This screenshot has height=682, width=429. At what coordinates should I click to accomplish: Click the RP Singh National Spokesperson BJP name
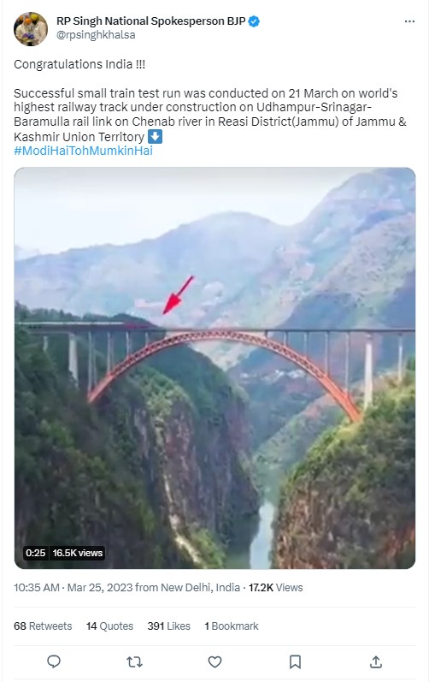coord(151,21)
